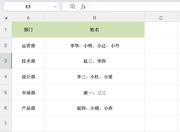Click the header cell 部门
Image resolution: width=180 pixels, height=132 pixels.
[28, 30]
